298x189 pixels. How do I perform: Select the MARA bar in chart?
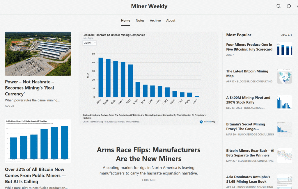(x=108, y=78)
